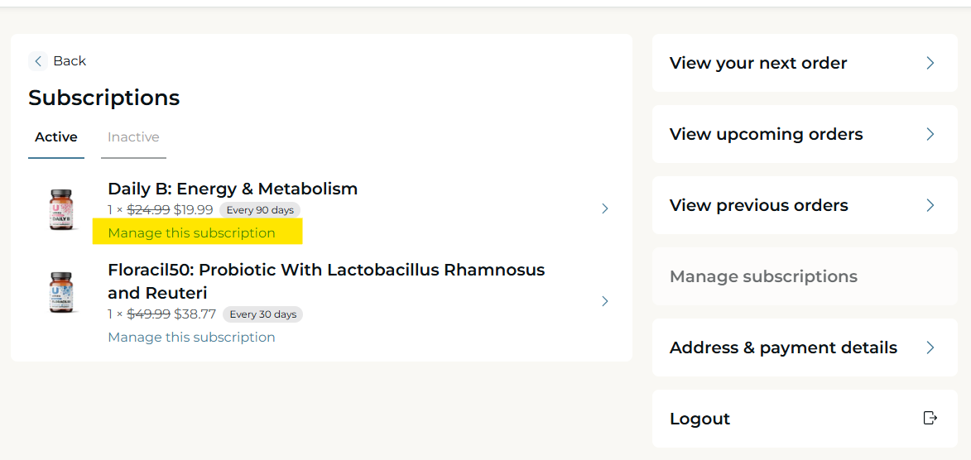Expand Daily B subscription row chevron
The height and width of the screenshot is (460, 971).
(605, 209)
